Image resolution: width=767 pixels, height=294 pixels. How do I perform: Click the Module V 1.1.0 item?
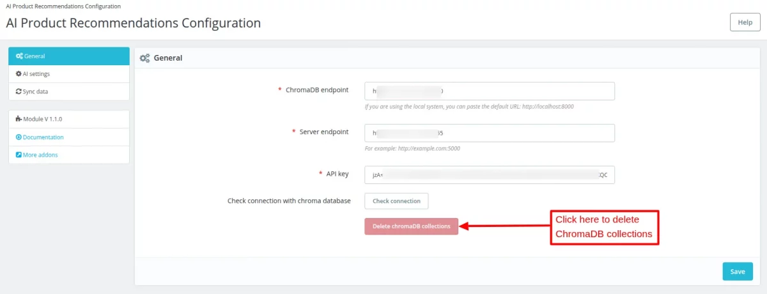[42, 120]
